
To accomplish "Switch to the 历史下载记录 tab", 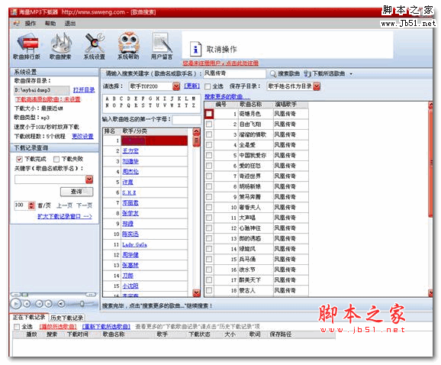I will [67, 318].
